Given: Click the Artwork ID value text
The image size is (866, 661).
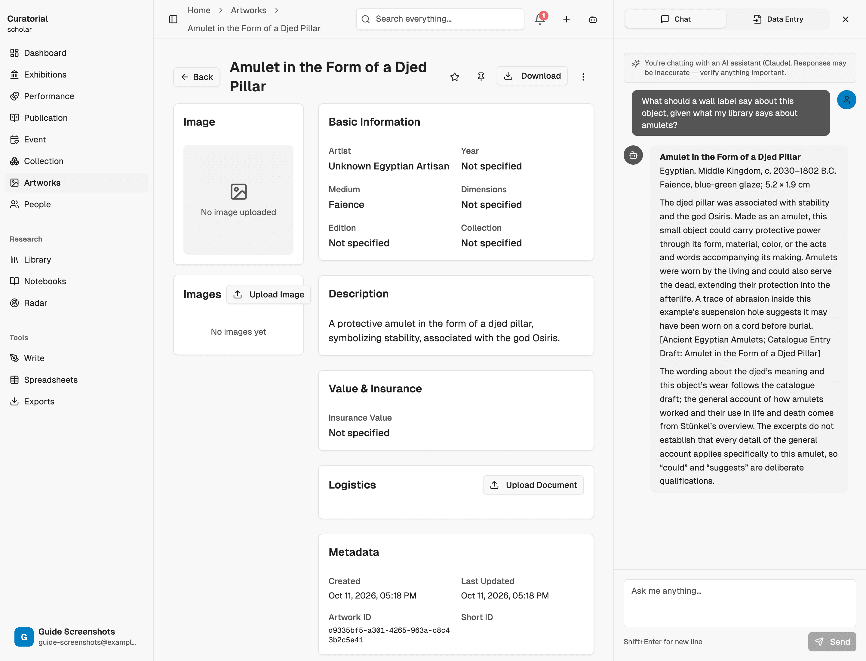Looking at the screenshot, I should [389, 635].
